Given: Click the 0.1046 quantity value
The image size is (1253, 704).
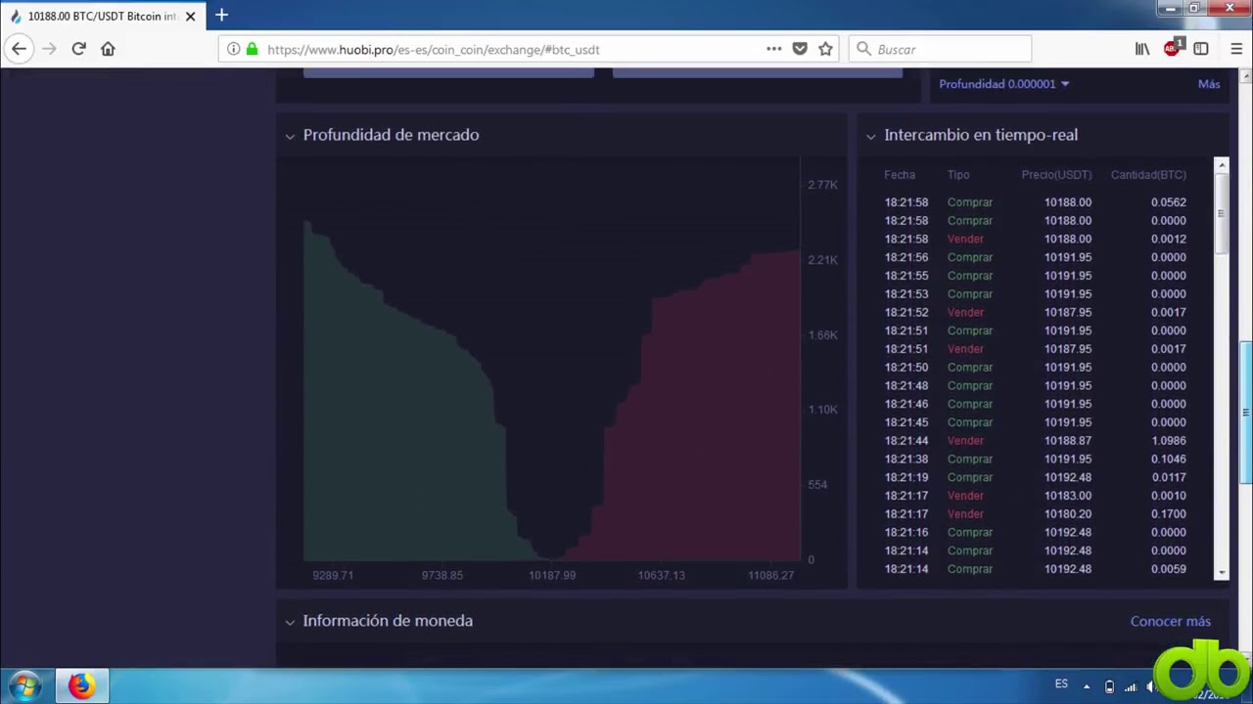Looking at the screenshot, I should pyautogui.click(x=1169, y=460).
